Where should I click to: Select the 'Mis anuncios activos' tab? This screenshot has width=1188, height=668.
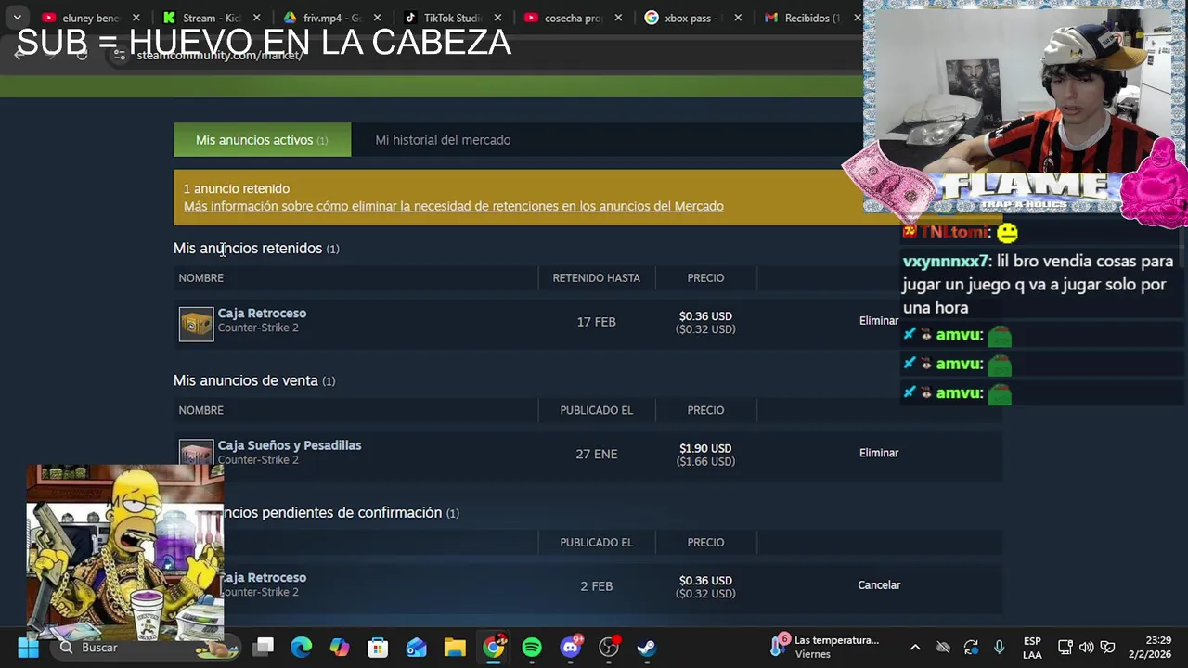click(262, 140)
